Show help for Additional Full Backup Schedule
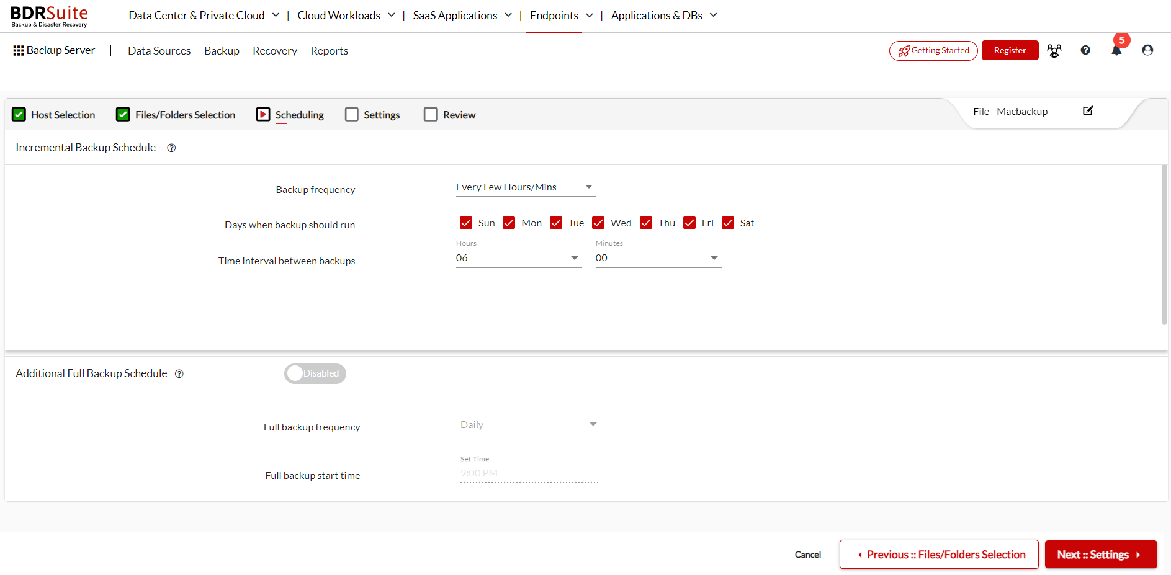The image size is (1171, 575). tap(179, 373)
